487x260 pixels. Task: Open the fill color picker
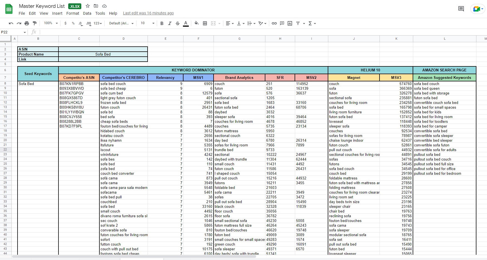[197, 23]
